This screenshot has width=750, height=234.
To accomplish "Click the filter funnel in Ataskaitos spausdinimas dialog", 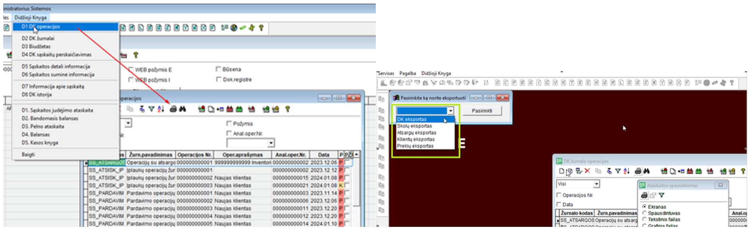I will [x=662, y=195].
